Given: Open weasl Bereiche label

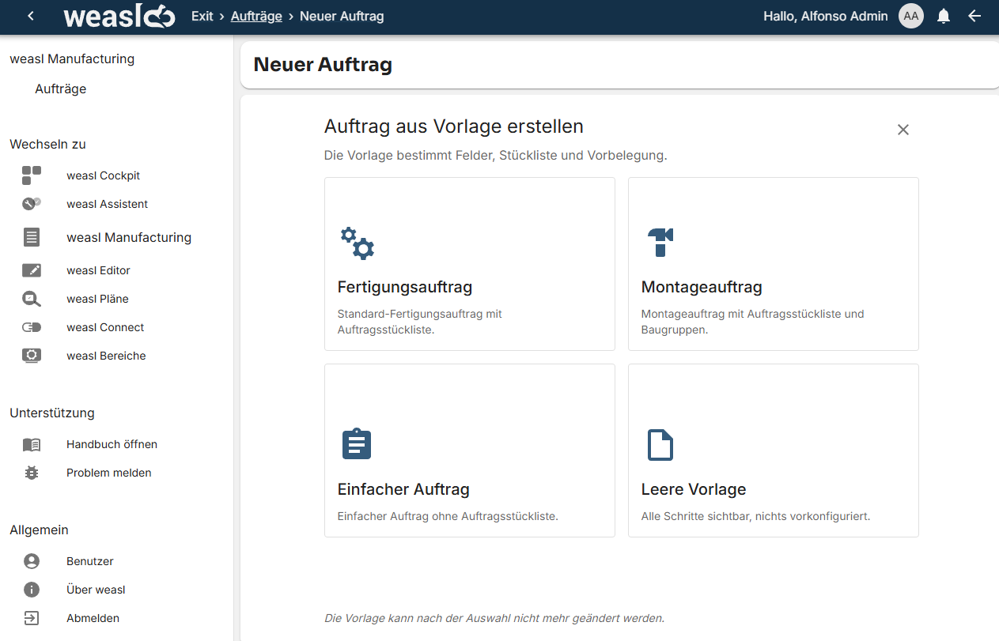Looking at the screenshot, I should click(x=106, y=356).
